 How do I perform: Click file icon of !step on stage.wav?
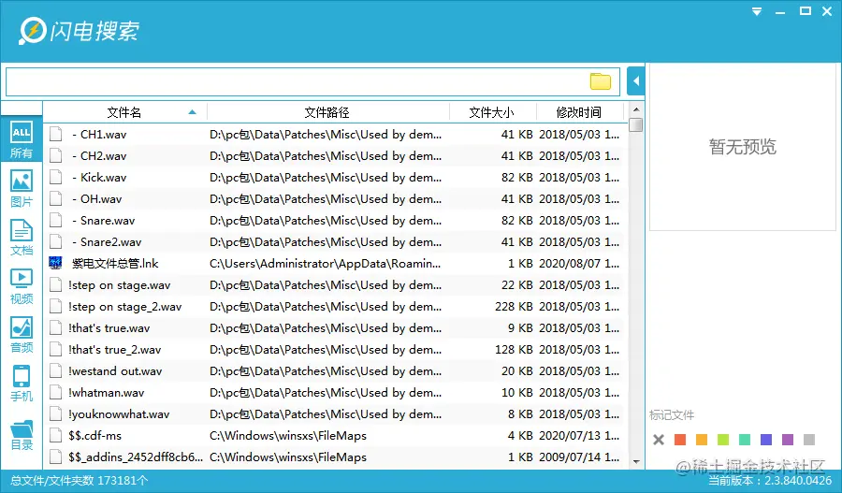click(56, 285)
